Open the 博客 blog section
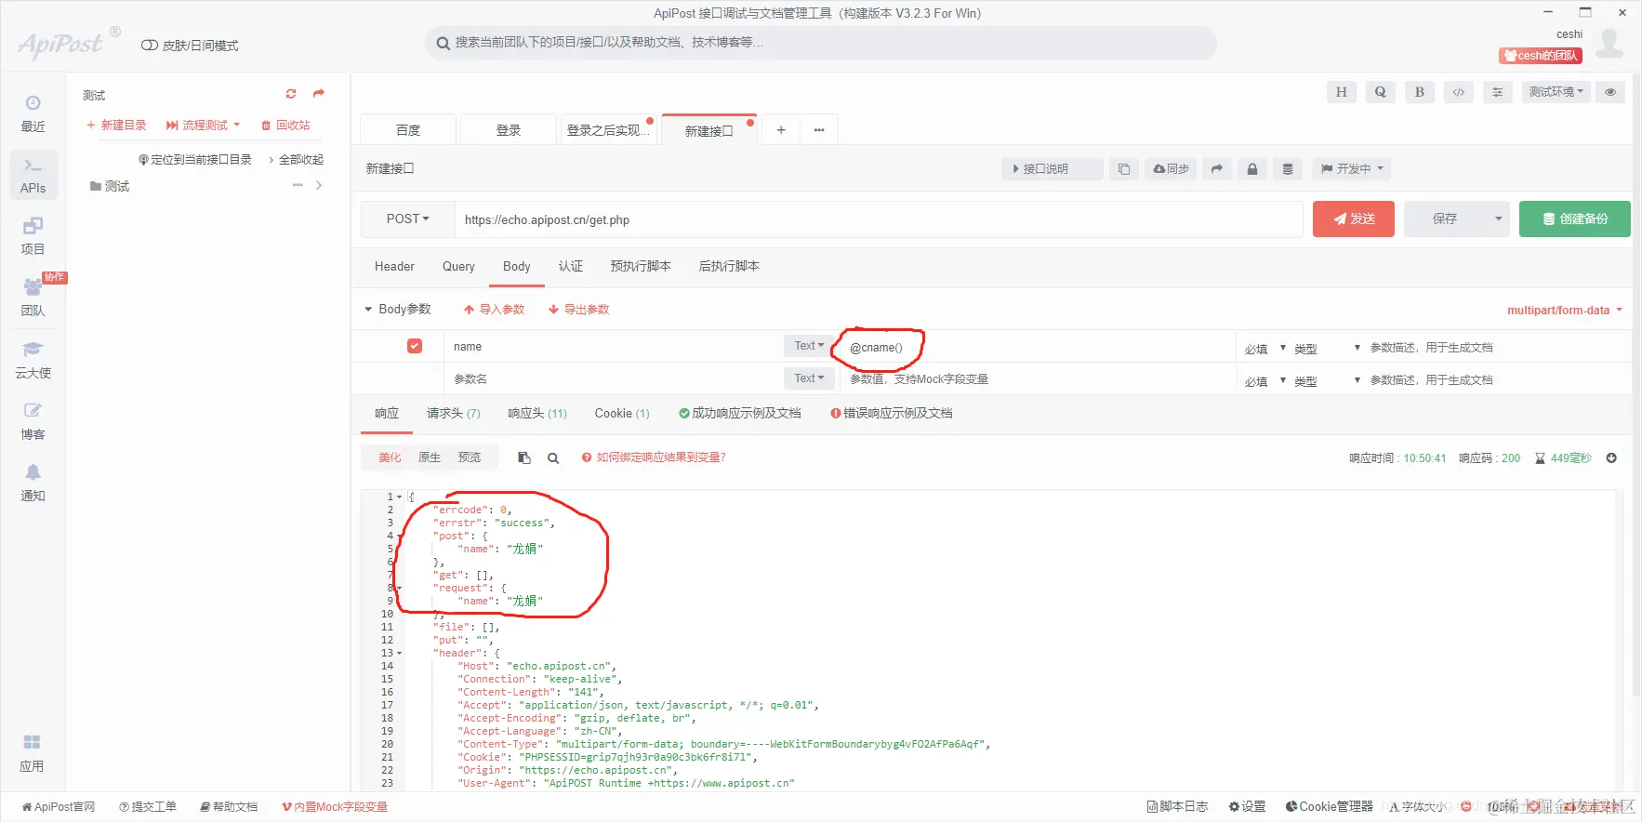 33,421
